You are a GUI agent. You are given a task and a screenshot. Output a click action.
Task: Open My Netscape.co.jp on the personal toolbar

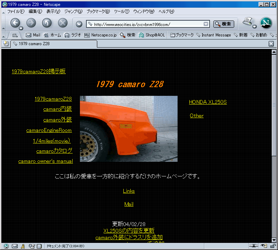(x=100, y=35)
